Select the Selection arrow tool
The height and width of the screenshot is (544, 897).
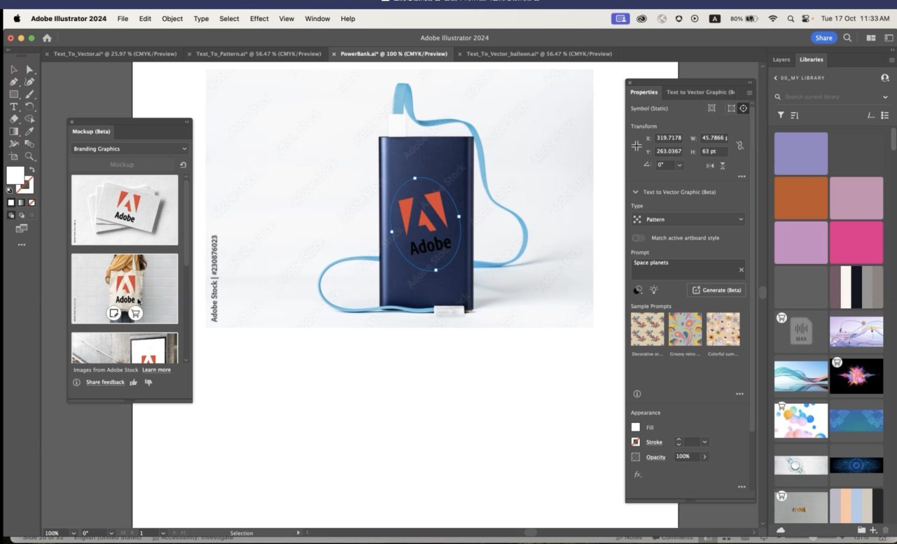pos(14,69)
